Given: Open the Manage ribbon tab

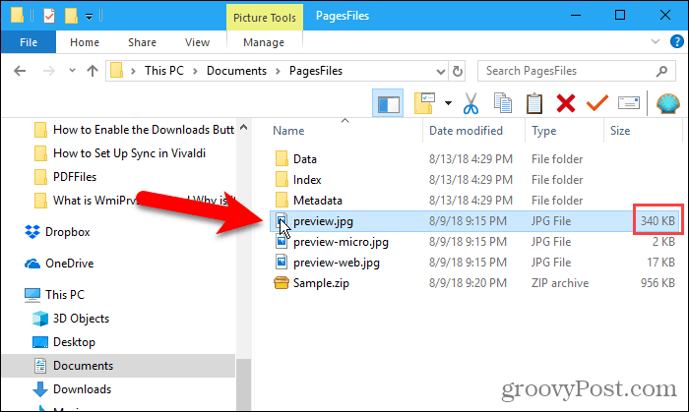Looking at the screenshot, I should [264, 42].
